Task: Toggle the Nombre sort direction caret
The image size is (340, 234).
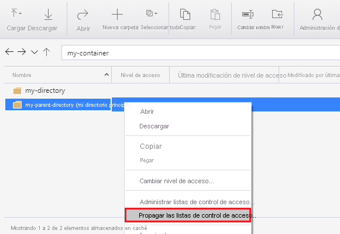Action: pos(107,75)
